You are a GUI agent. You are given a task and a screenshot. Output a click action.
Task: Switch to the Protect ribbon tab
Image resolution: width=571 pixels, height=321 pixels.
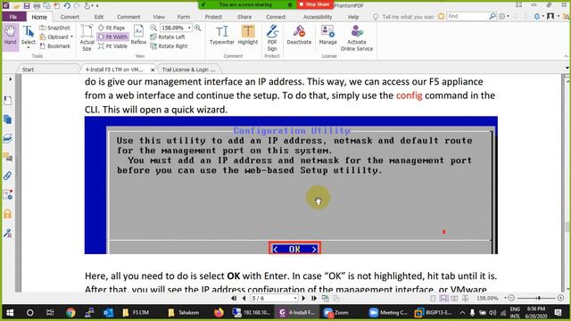point(213,17)
